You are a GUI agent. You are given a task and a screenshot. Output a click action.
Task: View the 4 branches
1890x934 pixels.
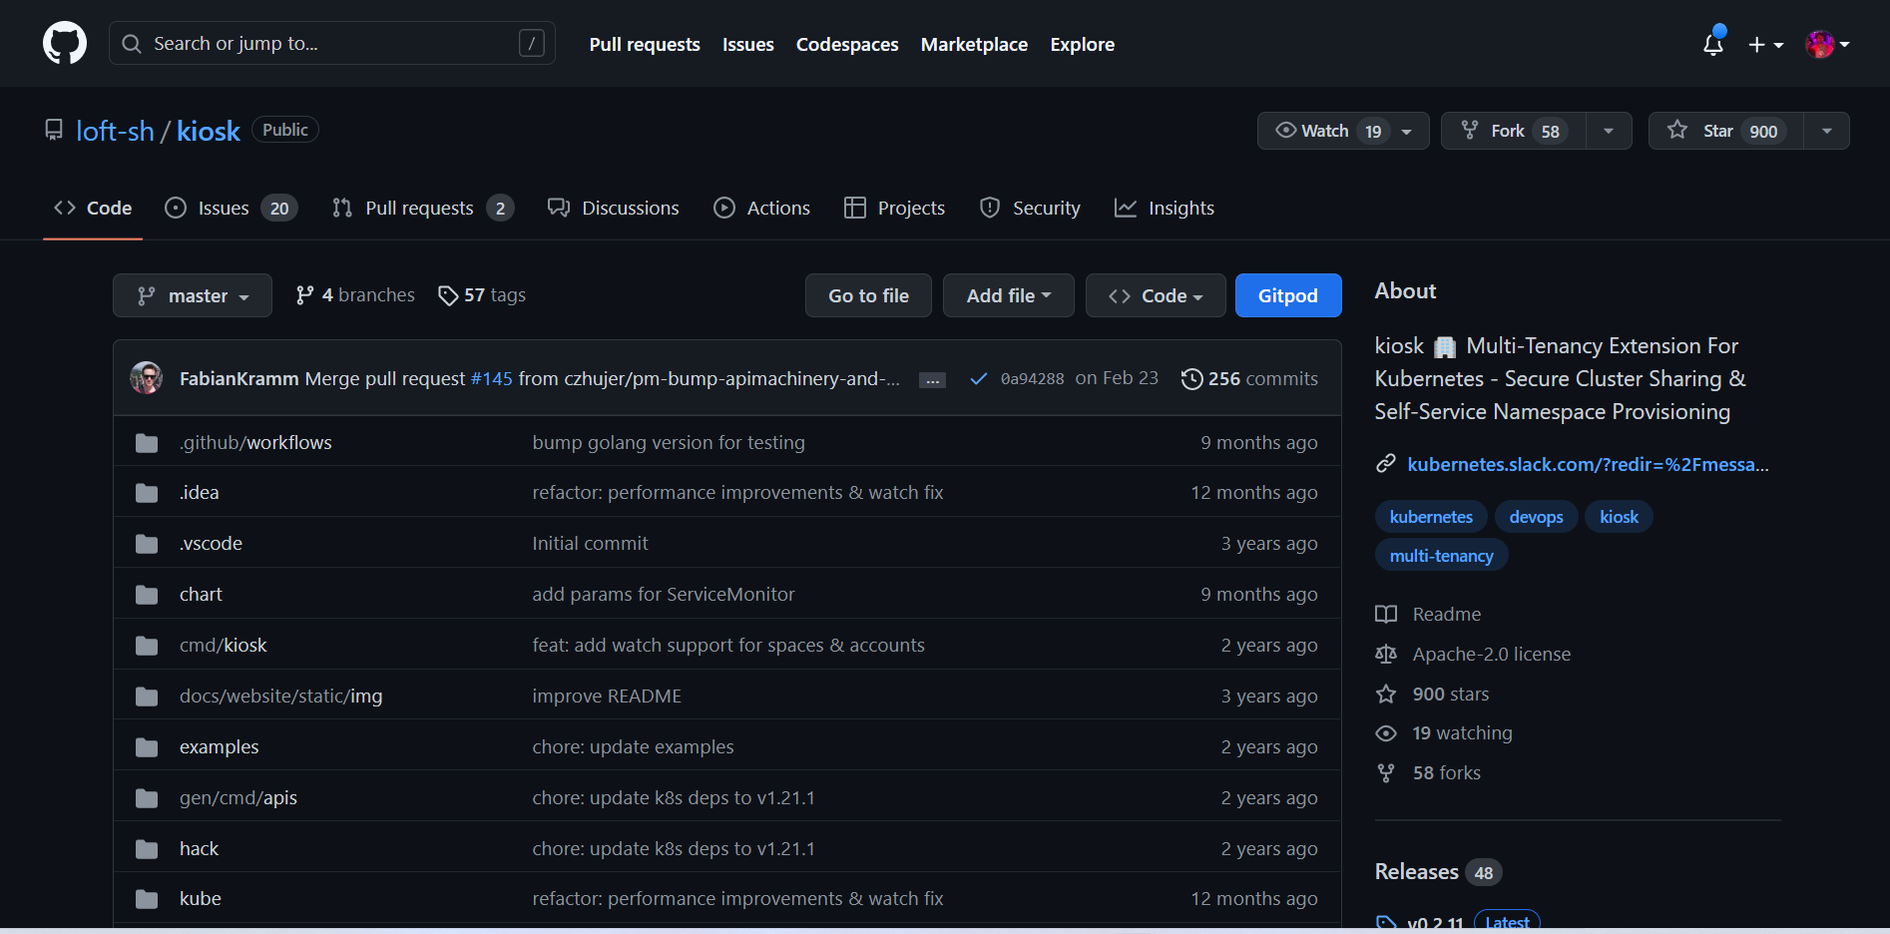355,295
